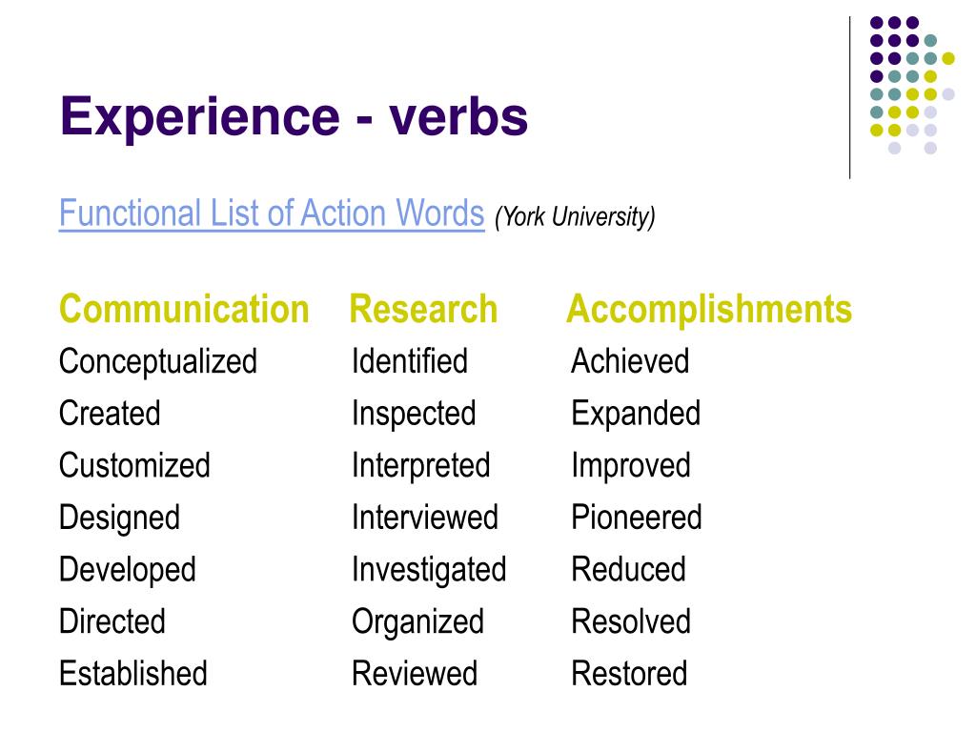Screen dimensions: 976x732
Task: Click the word Reviewed
Action: point(415,674)
